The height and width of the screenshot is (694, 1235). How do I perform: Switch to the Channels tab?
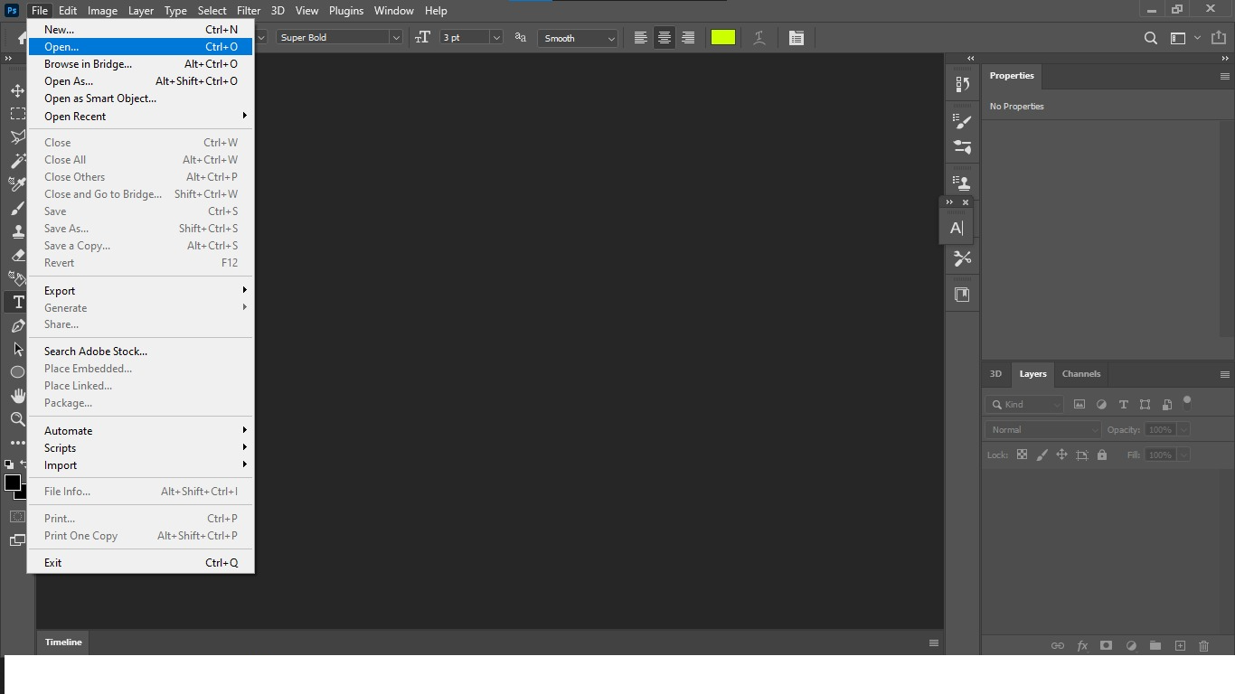coord(1080,373)
